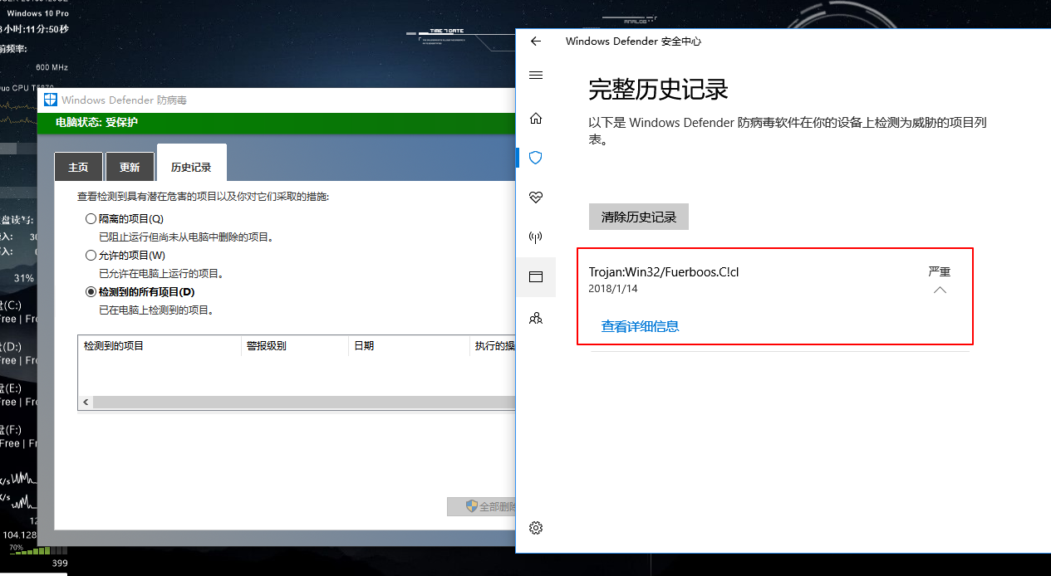1051x576 pixels.
Task: Sort by 警报级别 column header
Action: click(294, 345)
